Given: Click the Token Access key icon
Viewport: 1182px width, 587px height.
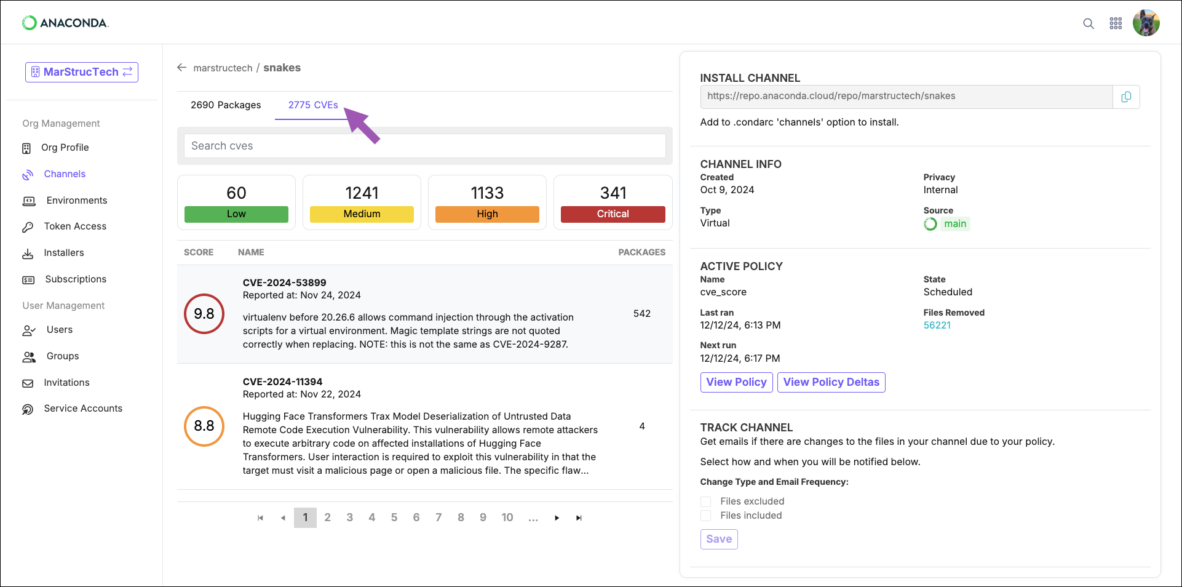Looking at the screenshot, I should tap(28, 227).
